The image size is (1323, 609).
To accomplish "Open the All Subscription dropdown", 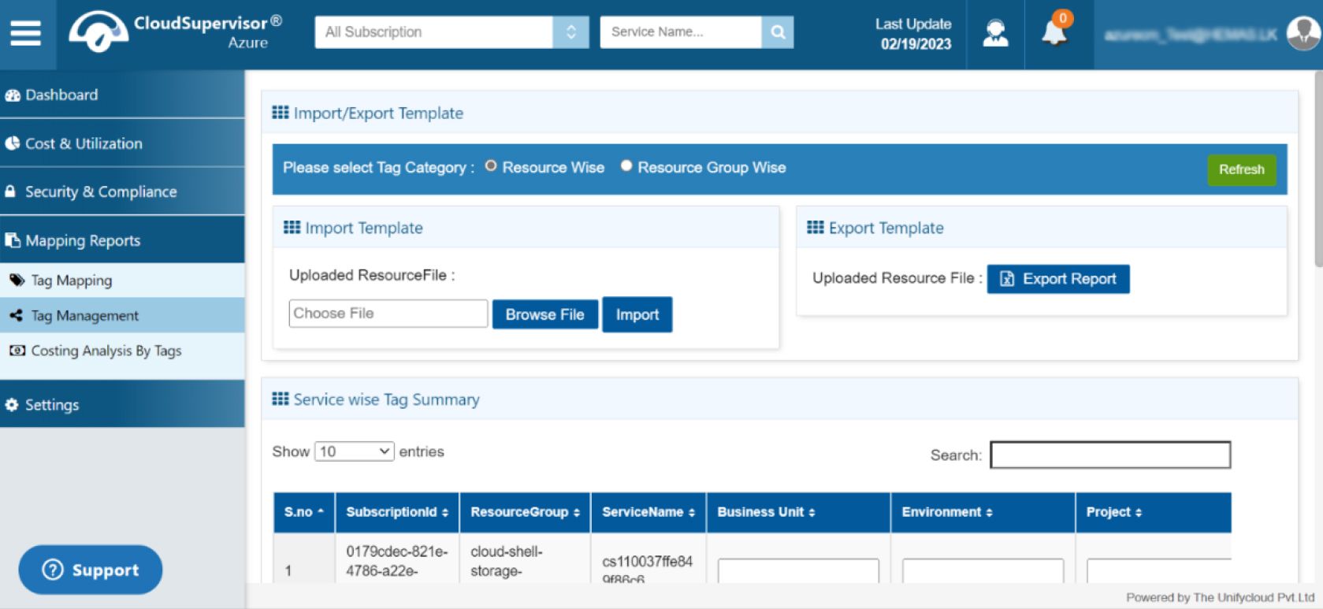I will 452,32.
